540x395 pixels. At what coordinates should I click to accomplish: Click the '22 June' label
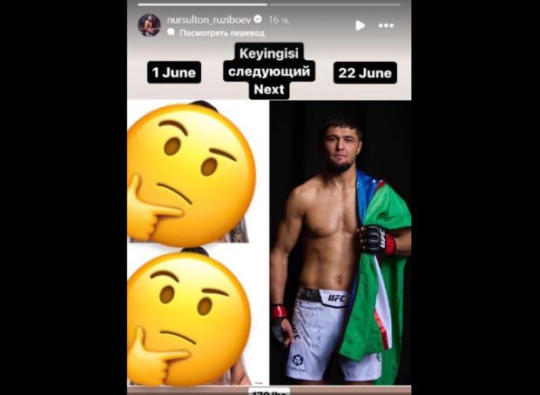[365, 72]
